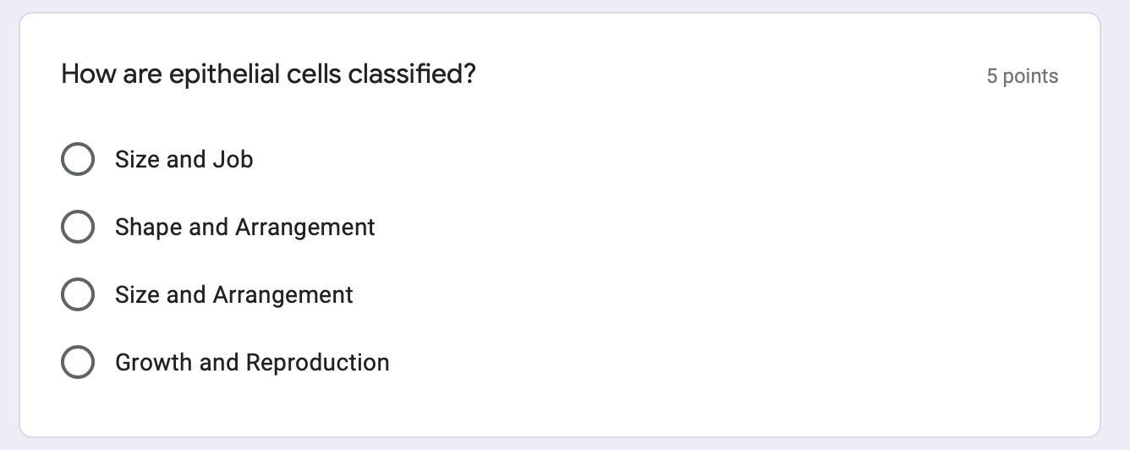Image resolution: width=1130 pixels, height=450 pixels.
Task: Click the "Growth and Reproduction" answer label
Action: pos(252,362)
